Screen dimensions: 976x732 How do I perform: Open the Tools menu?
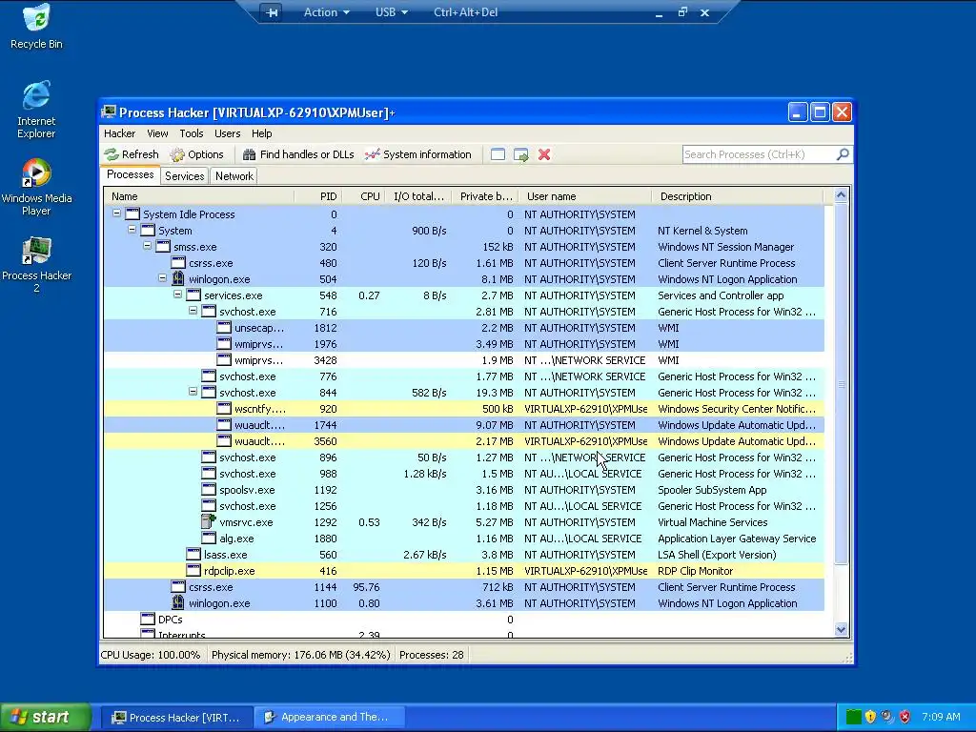[x=191, y=133]
